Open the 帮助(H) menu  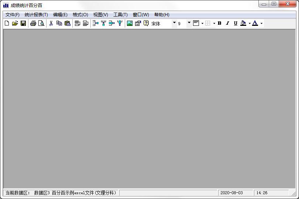coord(162,15)
